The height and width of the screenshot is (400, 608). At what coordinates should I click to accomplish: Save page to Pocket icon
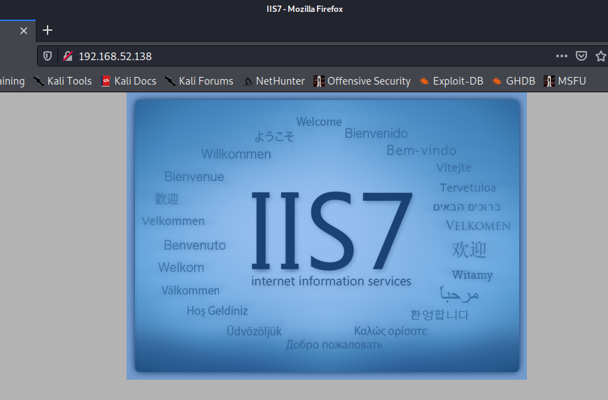click(581, 56)
